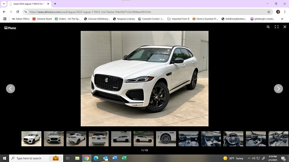Zoom into photo with magnifier icon

[x=268, y=27]
